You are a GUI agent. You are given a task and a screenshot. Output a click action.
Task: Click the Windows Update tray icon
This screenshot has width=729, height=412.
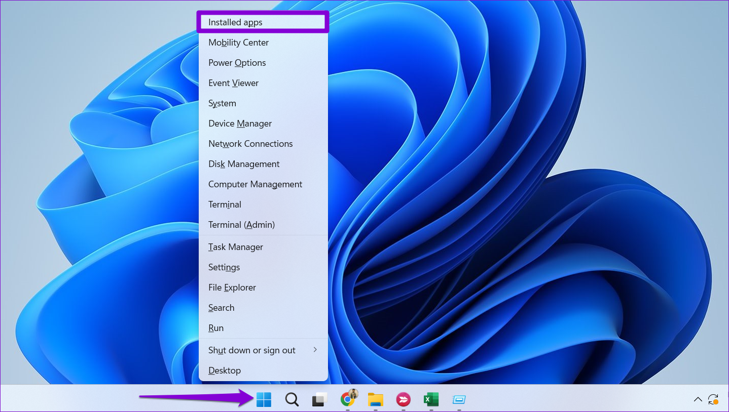click(x=714, y=399)
